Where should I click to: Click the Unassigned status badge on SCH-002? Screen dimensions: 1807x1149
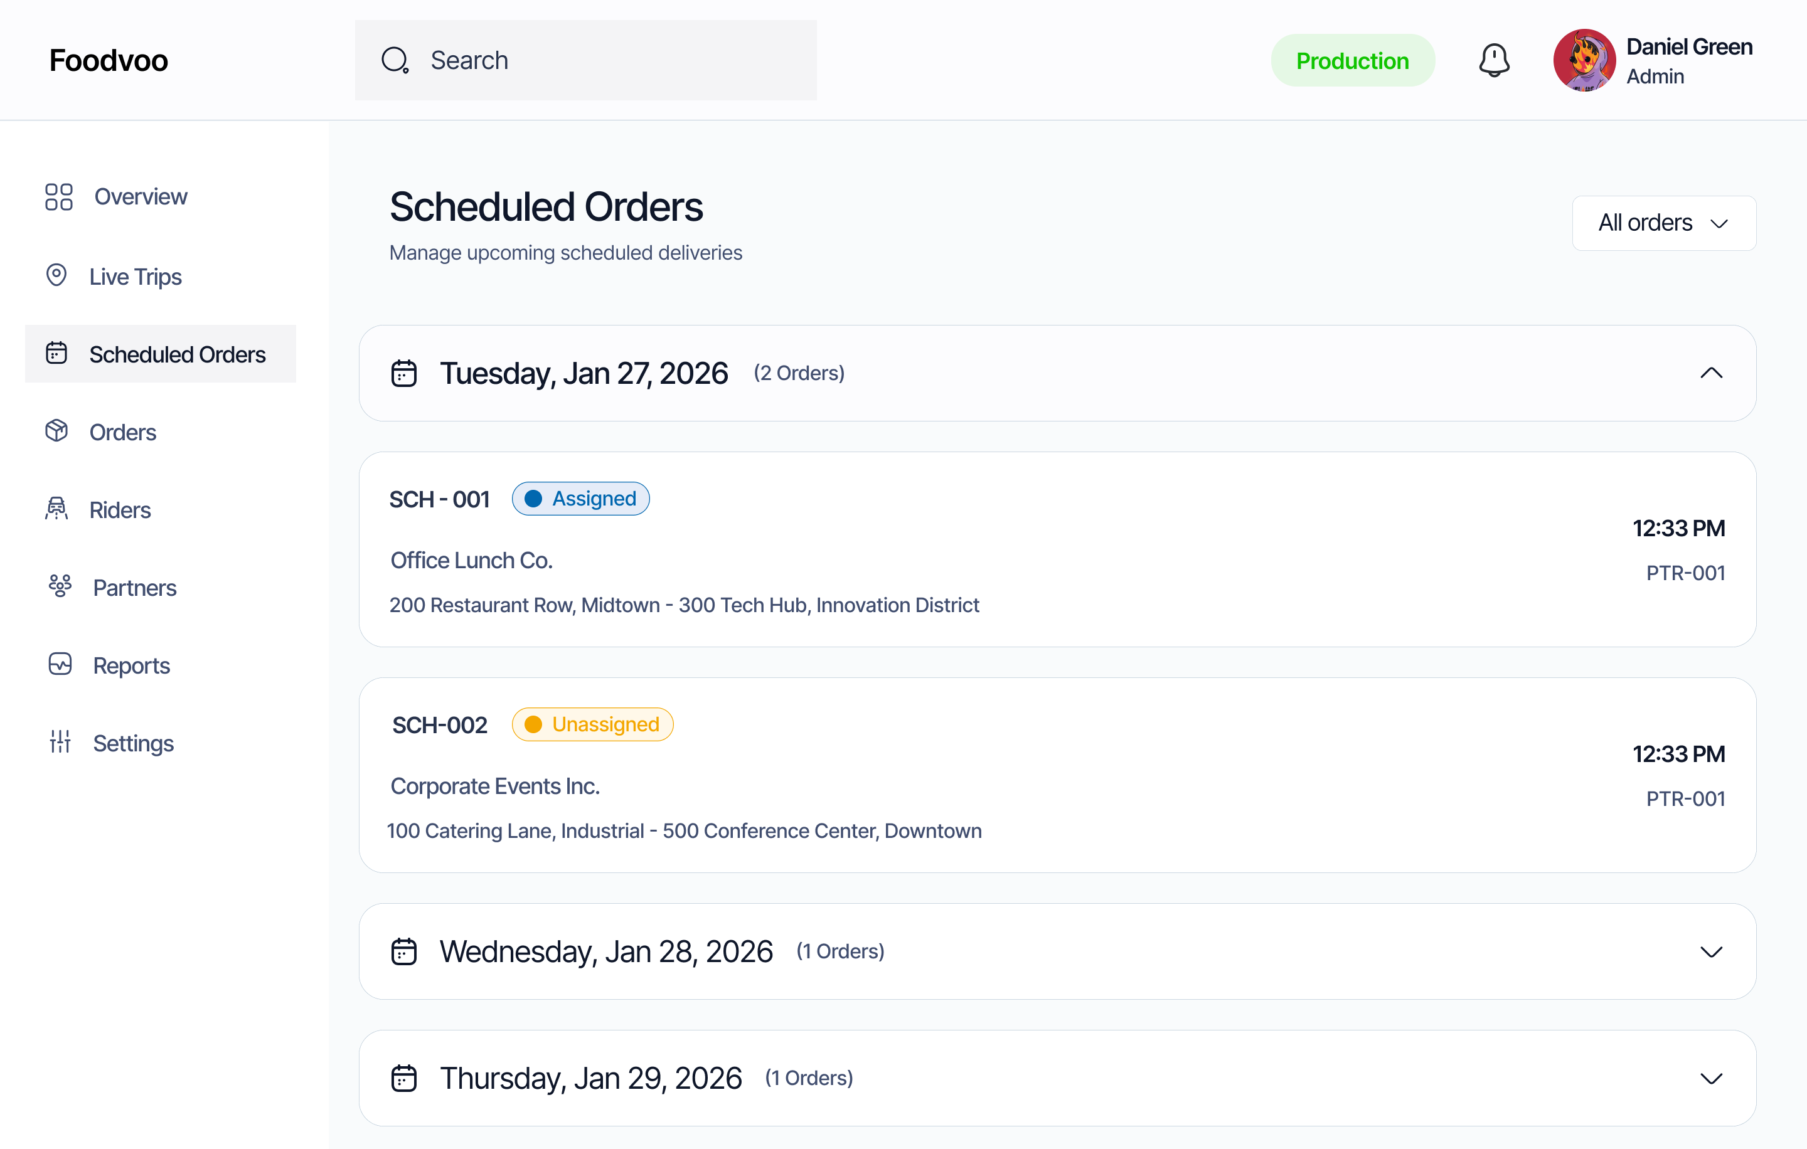pos(592,724)
